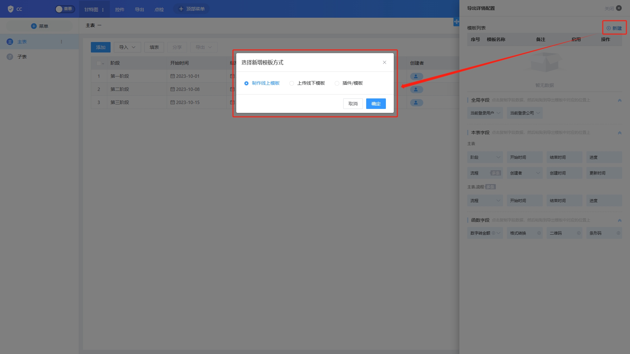The width and height of the screenshot is (630, 354).
Task: Collapse the 函数字段 section
Action: [x=619, y=220]
